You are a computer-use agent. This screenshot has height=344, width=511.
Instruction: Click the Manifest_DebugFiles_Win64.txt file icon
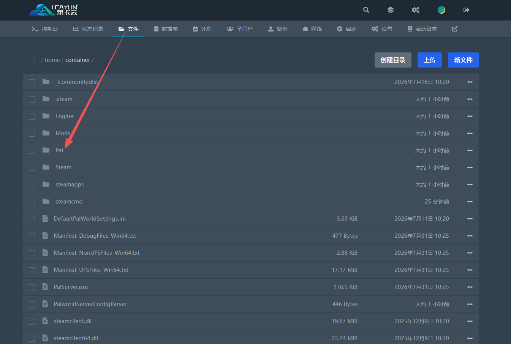click(x=45, y=235)
